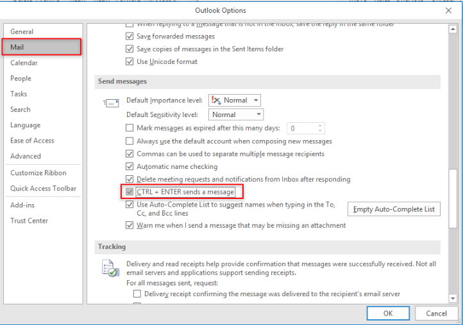Enable 'Mark messages as expired' checkbox
This screenshot has width=463, height=325.
click(x=130, y=128)
